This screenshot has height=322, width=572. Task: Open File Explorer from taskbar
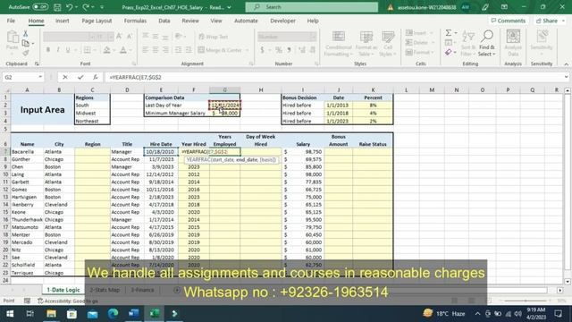(51, 314)
